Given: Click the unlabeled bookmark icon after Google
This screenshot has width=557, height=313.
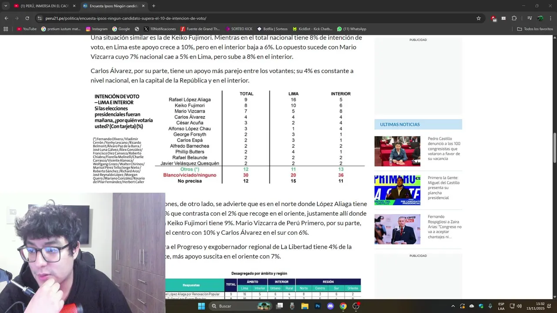Looking at the screenshot, I should point(137,29).
